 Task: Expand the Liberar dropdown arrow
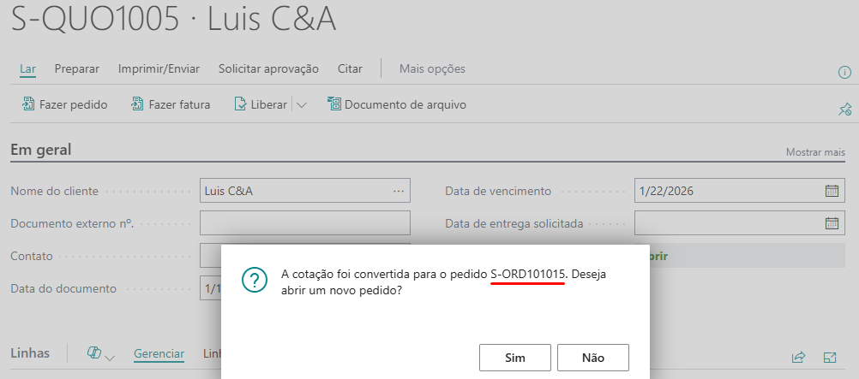pyautogui.click(x=302, y=105)
